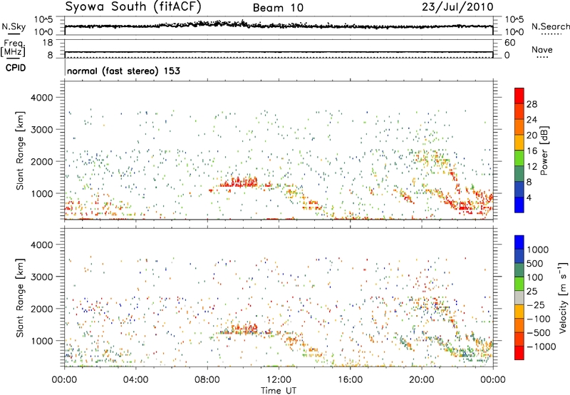
Task: Click the 'Velocity [m s-1]' colorbar title
Action: 563,297
